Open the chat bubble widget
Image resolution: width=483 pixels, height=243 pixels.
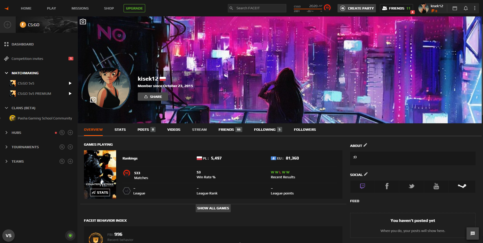point(473,233)
